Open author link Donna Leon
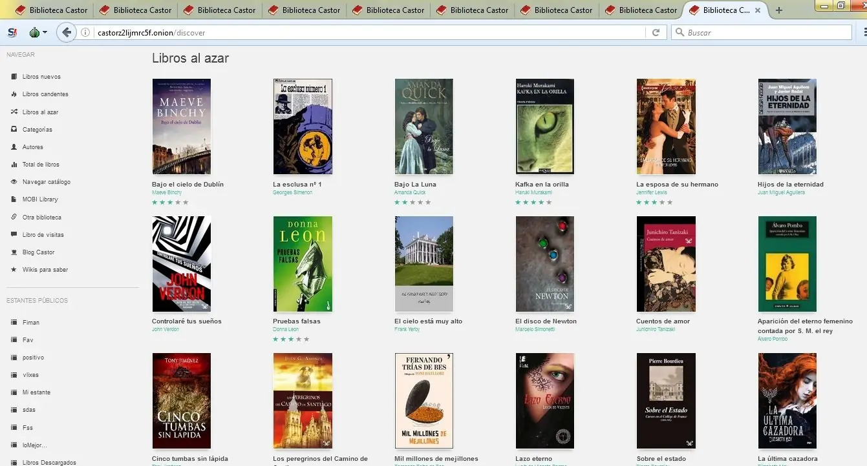The width and height of the screenshot is (867, 466). [286, 329]
